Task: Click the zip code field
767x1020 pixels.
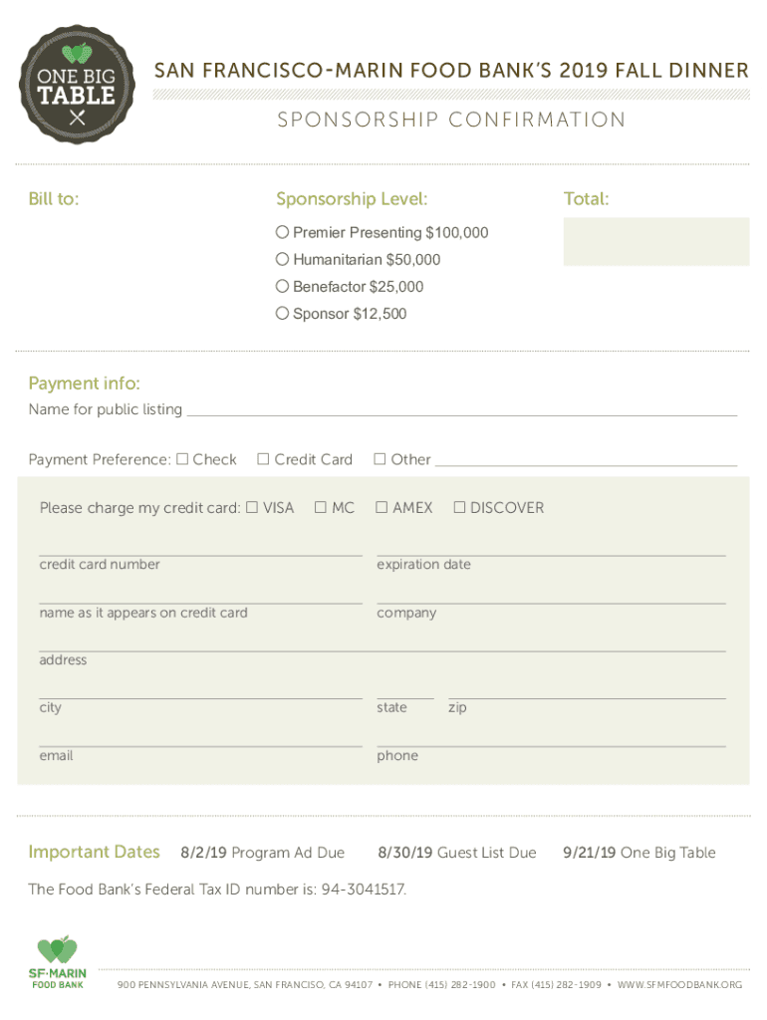Action: click(587, 690)
